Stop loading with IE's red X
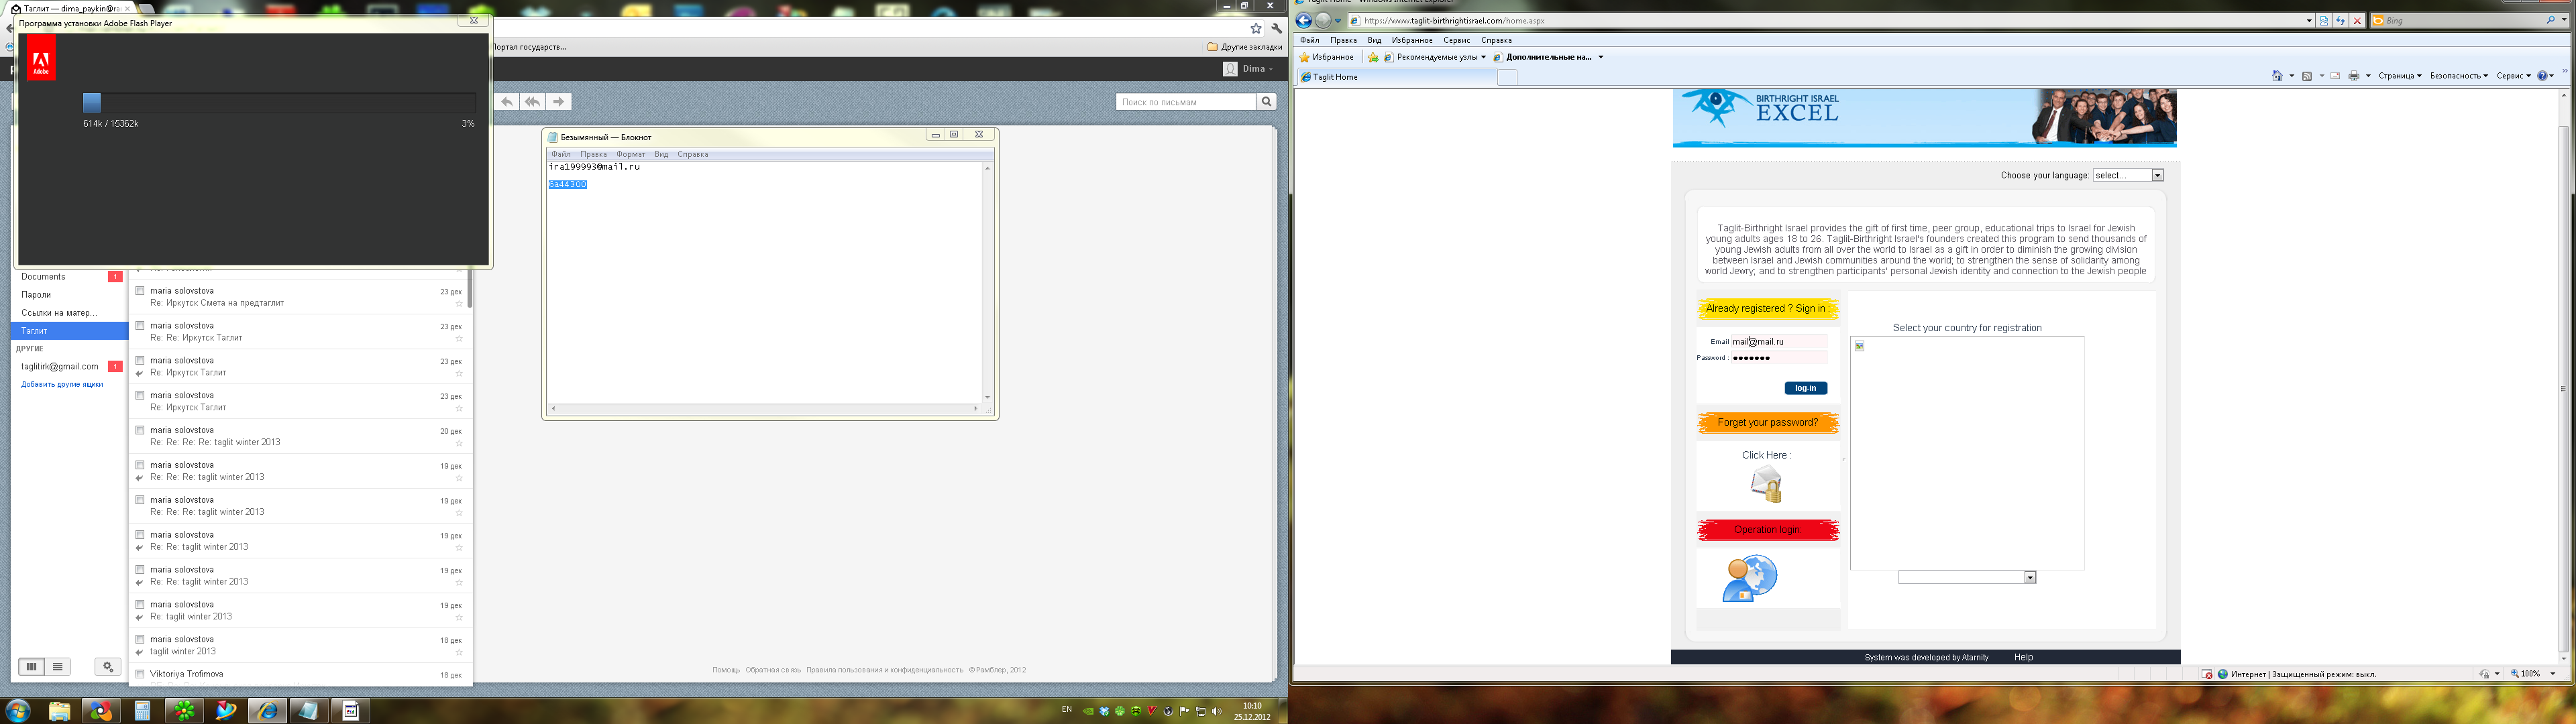Image resolution: width=2576 pixels, height=724 pixels. [2357, 20]
